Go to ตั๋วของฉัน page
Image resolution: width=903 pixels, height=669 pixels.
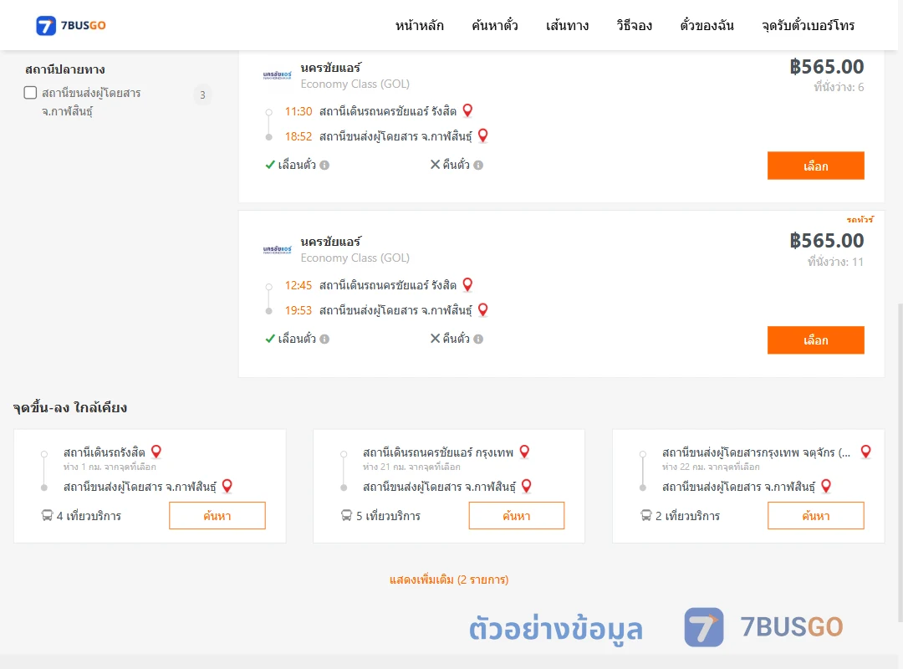tap(707, 25)
